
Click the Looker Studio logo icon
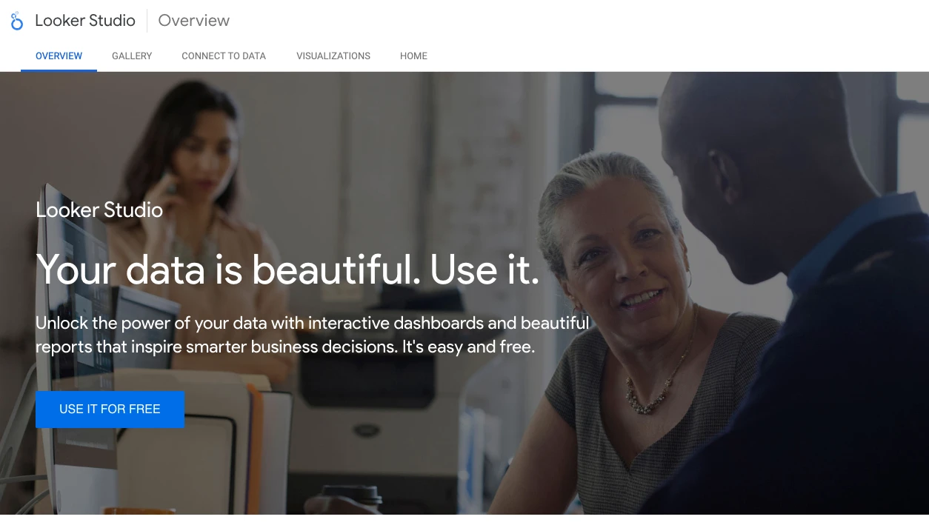tap(16, 21)
